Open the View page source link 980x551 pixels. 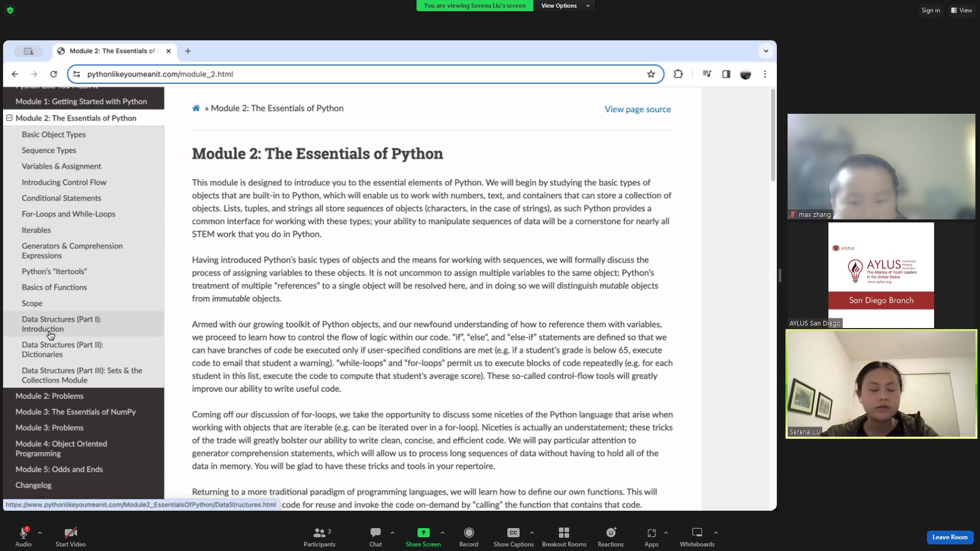coord(638,109)
